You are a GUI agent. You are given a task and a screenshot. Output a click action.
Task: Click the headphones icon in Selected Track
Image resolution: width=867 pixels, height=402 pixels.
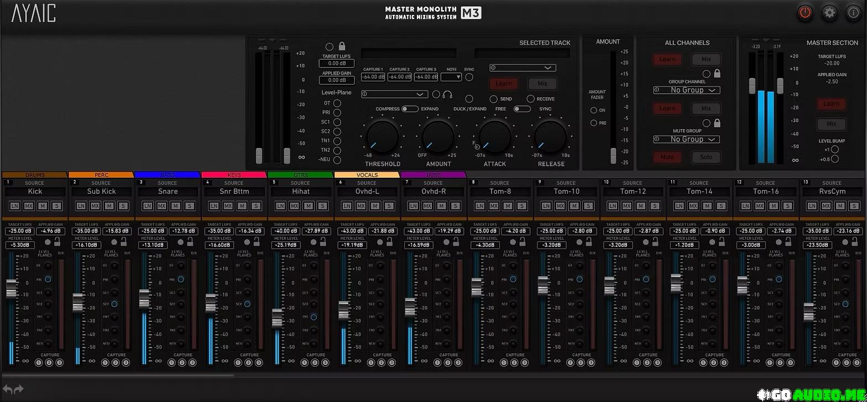tap(447, 94)
